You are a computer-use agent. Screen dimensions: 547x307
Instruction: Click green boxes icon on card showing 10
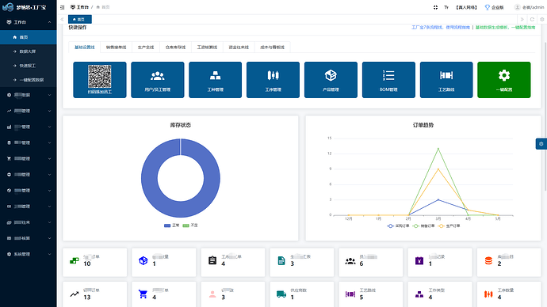tap(75, 260)
